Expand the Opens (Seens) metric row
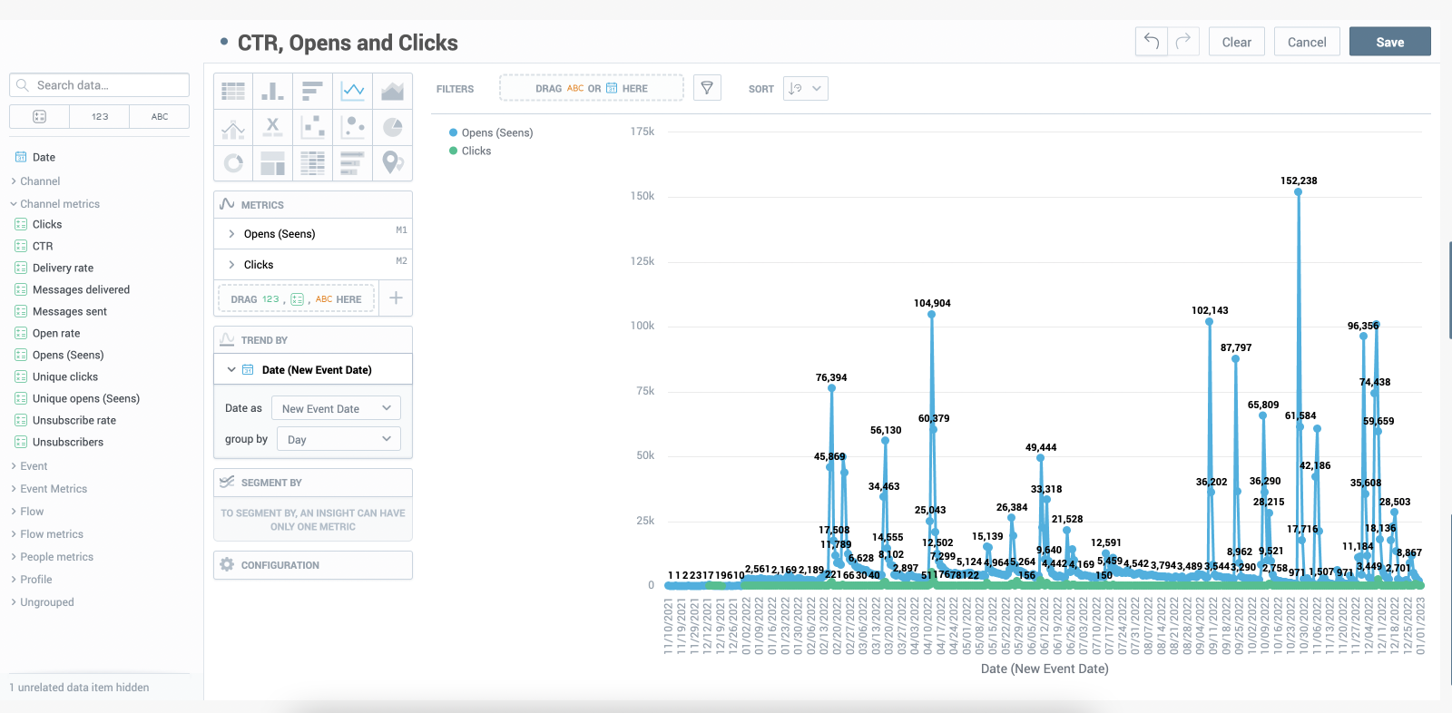Screen dimensions: 1452x713 [x=232, y=234]
